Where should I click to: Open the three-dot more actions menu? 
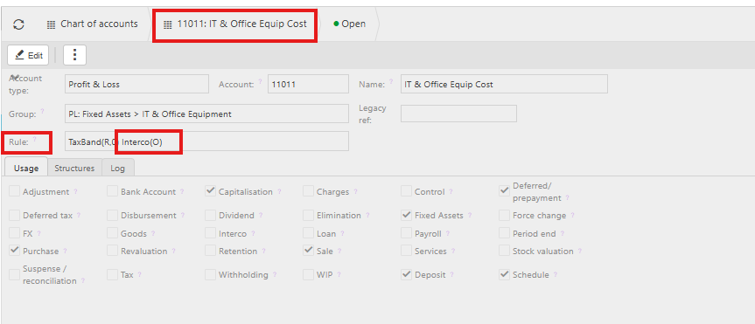tap(74, 55)
